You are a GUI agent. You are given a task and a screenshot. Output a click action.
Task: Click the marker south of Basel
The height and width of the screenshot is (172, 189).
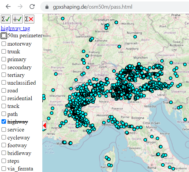tap(88, 67)
